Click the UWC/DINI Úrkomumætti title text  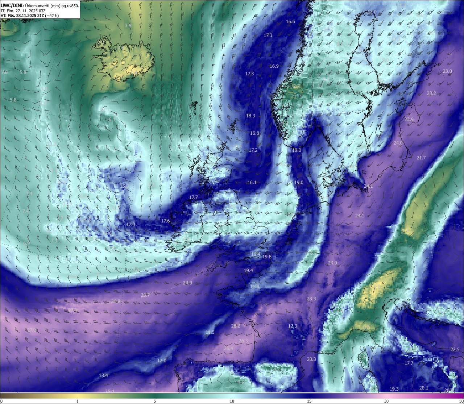click(40, 5)
